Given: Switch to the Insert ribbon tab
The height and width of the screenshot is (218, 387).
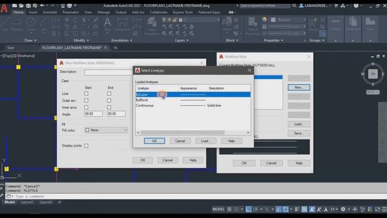Looking at the screenshot, I should tap(33, 12).
